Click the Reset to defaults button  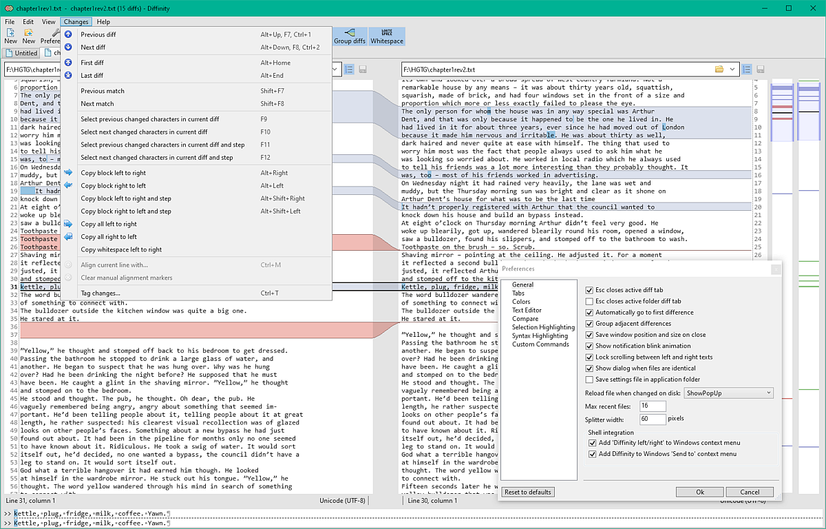(528, 492)
